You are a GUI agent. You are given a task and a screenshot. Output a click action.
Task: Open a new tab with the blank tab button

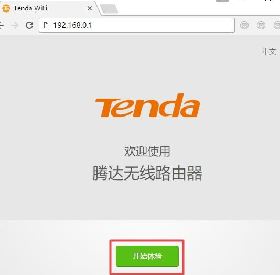click(x=109, y=9)
